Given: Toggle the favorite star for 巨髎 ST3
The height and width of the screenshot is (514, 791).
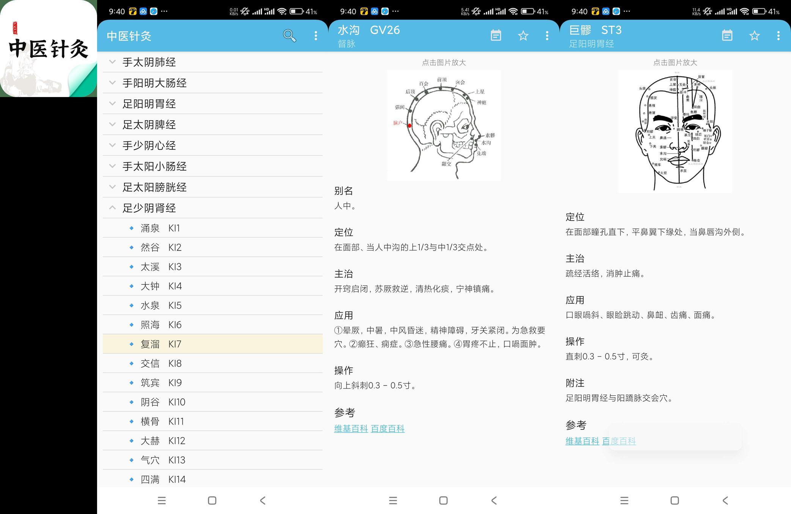Looking at the screenshot, I should [x=754, y=36].
